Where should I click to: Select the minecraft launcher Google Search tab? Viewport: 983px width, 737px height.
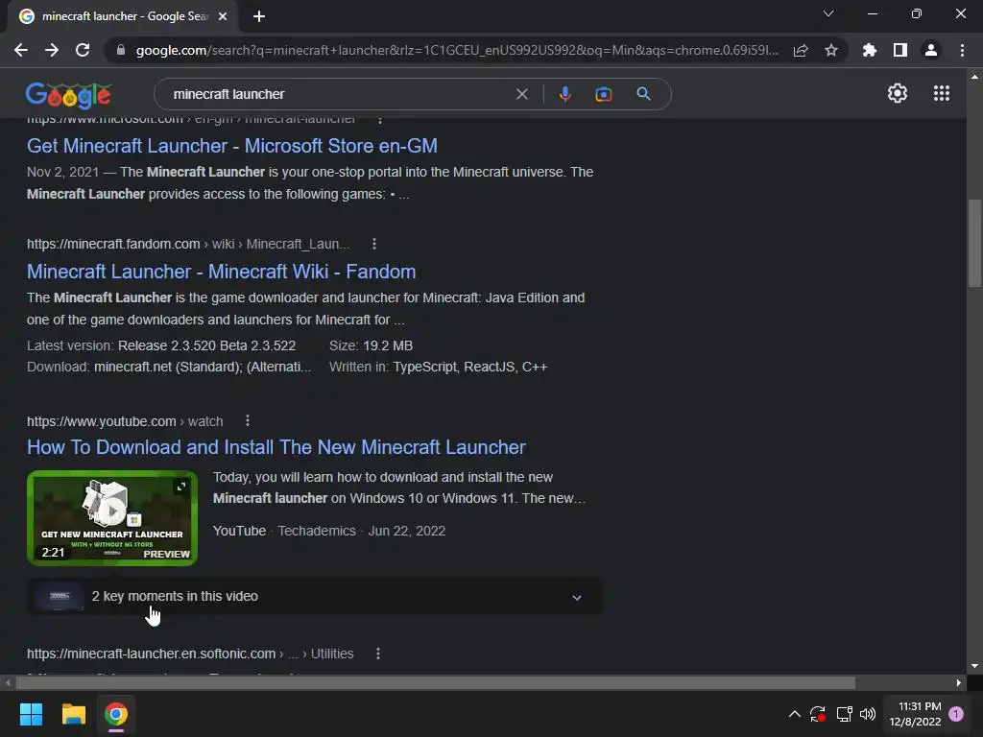[123, 16]
